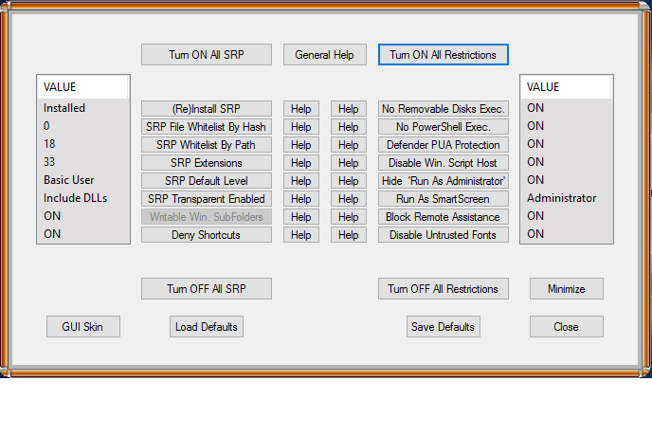
Task: Open Help beside Defender PUA Protection
Action: tap(349, 145)
